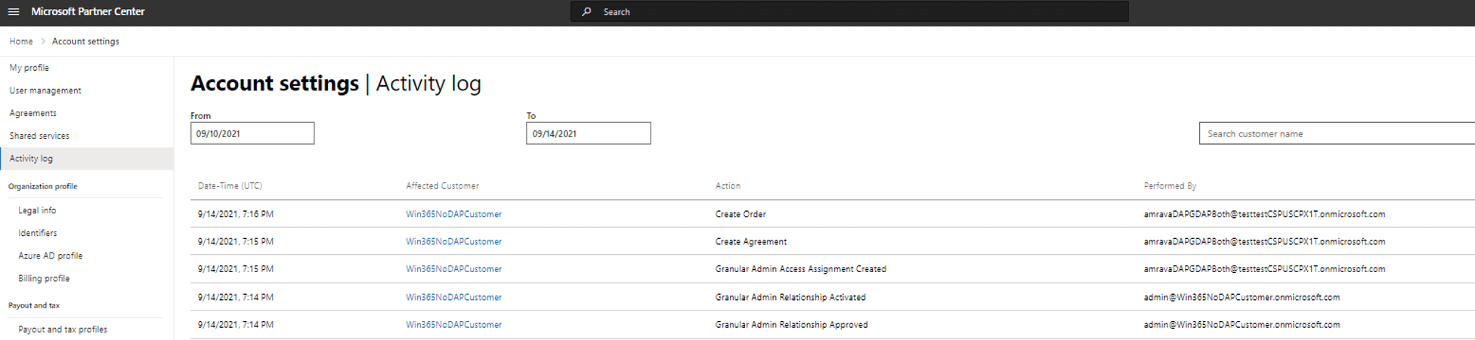1475x340 pixels.
Task: Select Activity log sidebar item
Action: (31, 158)
